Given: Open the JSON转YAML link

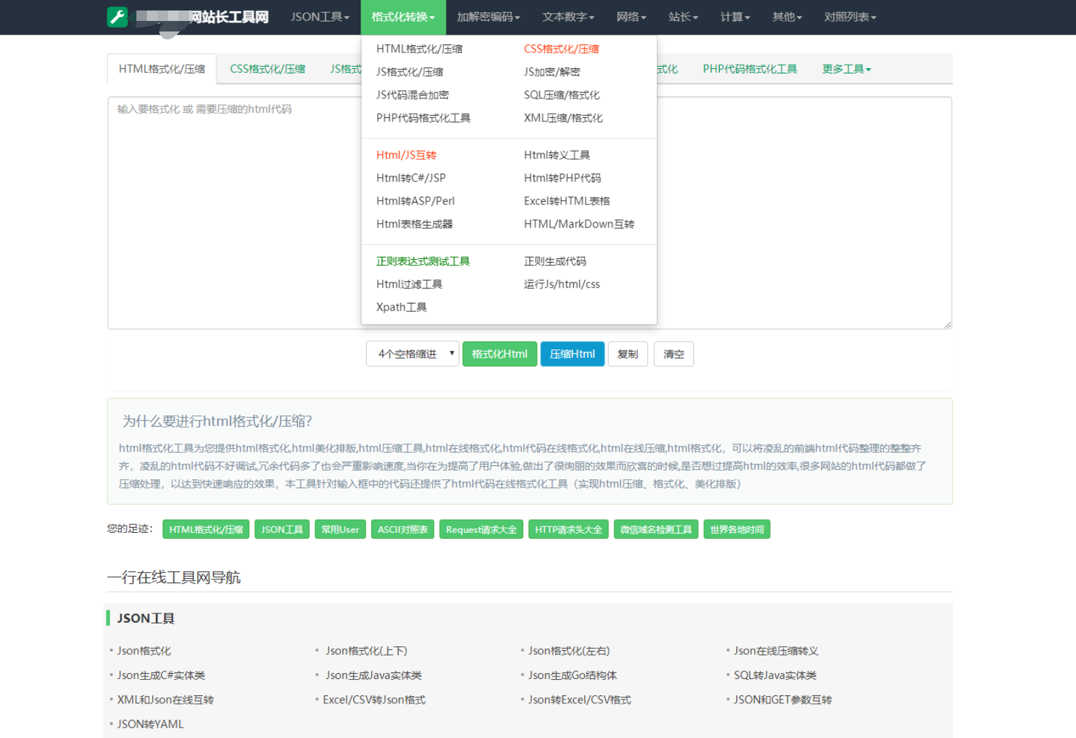Looking at the screenshot, I should [150, 724].
